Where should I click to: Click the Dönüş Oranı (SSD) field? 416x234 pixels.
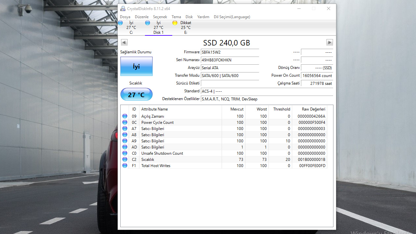tap(317, 68)
